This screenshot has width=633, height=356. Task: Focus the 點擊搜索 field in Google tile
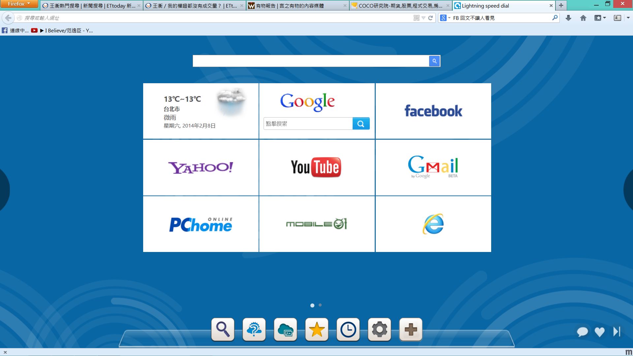pos(308,124)
